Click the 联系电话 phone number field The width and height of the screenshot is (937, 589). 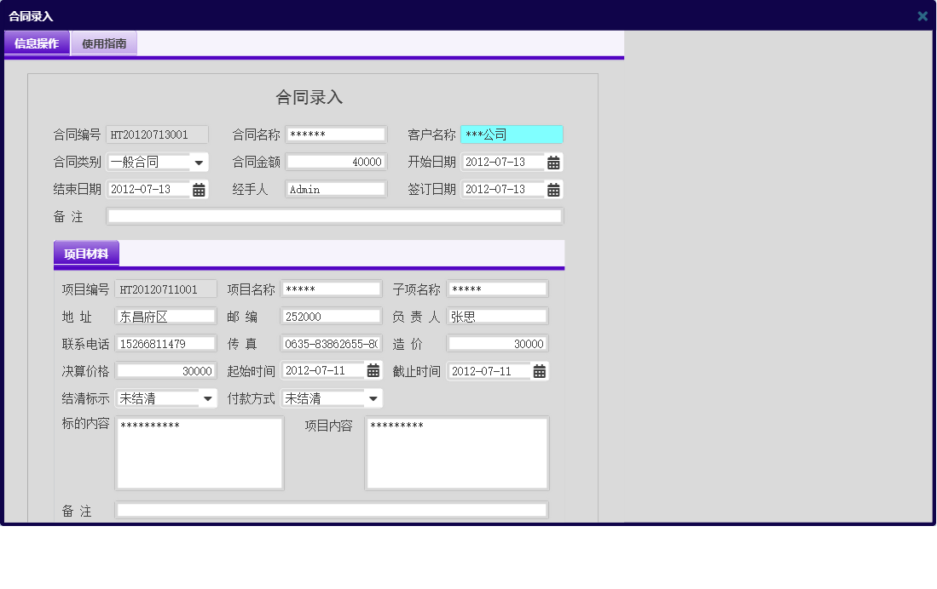tap(165, 343)
